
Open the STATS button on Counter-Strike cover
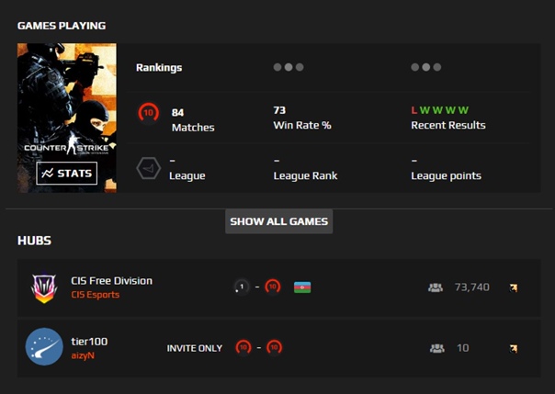coord(66,173)
